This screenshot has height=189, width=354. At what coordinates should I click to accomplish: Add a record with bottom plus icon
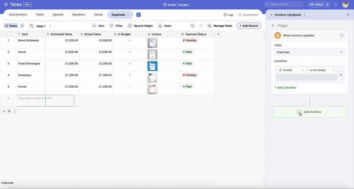point(4,111)
